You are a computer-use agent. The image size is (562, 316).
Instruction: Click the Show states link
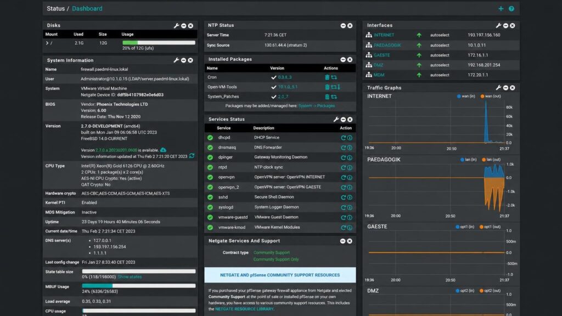coord(130,277)
